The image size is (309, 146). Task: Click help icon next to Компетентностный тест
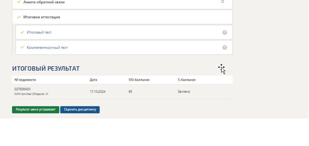[225, 48]
